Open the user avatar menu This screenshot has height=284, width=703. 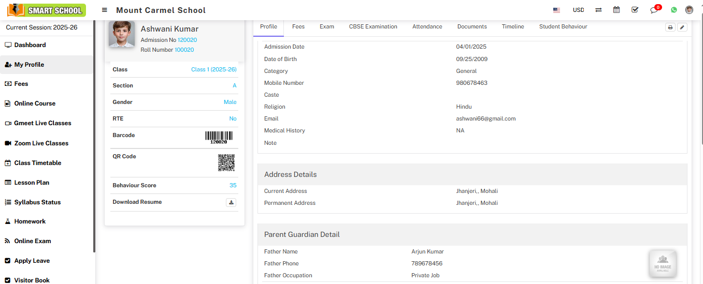click(x=689, y=10)
